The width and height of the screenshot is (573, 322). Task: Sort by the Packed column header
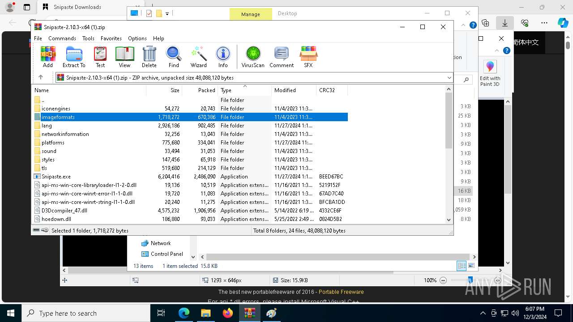(x=200, y=90)
